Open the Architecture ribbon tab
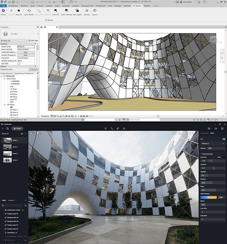227x244 pixels. tap(13, 6)
